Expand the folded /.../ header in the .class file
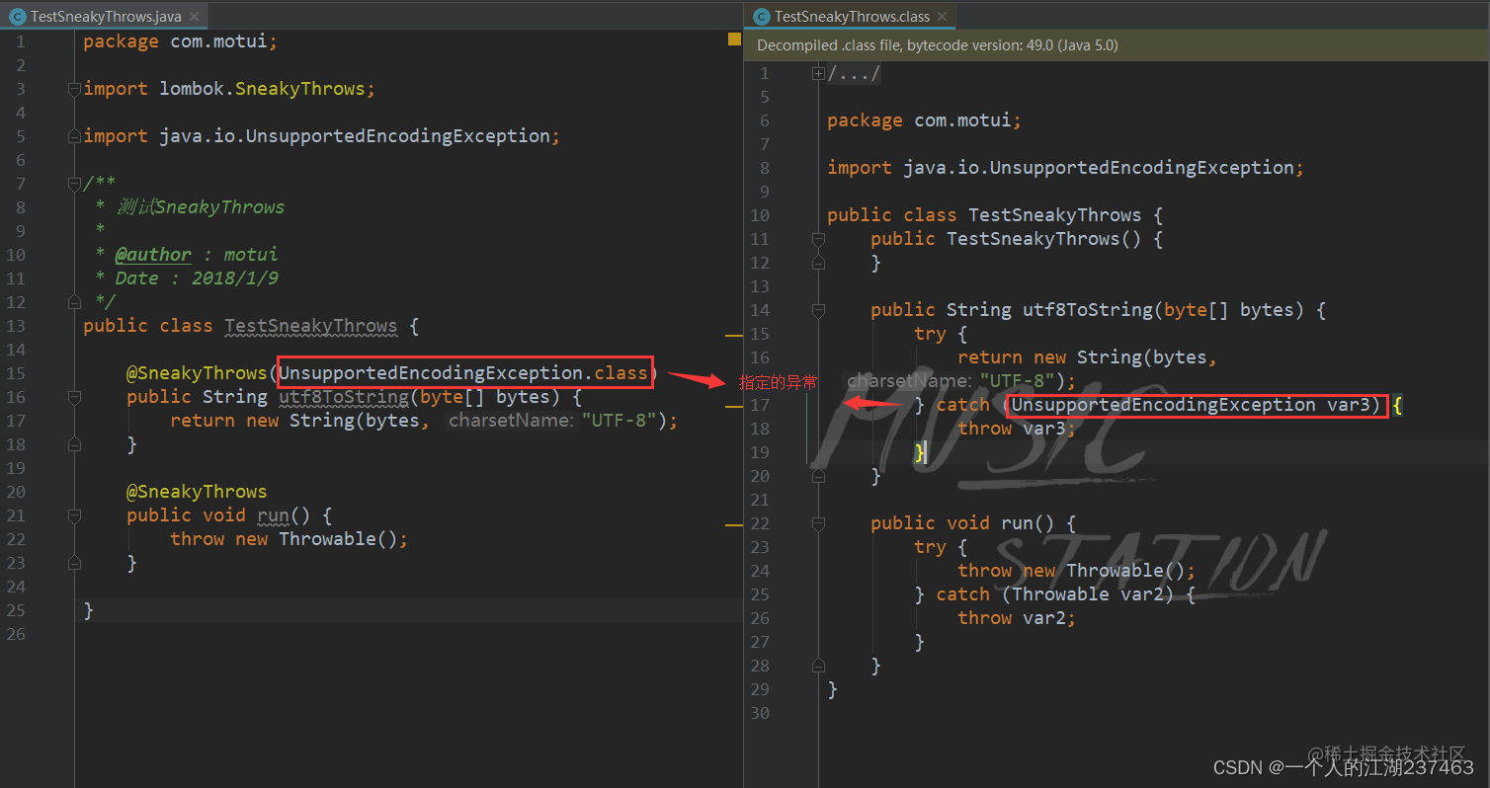The image size is (1490, 788). tap(818, 73)
